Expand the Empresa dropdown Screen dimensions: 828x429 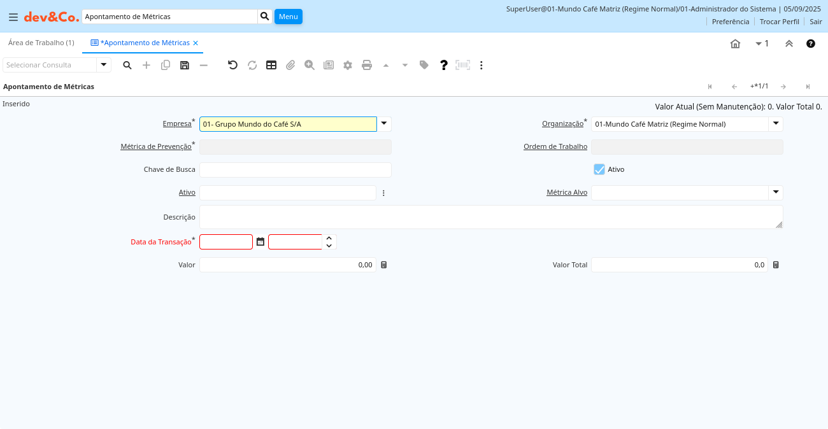tap(384, 124)
